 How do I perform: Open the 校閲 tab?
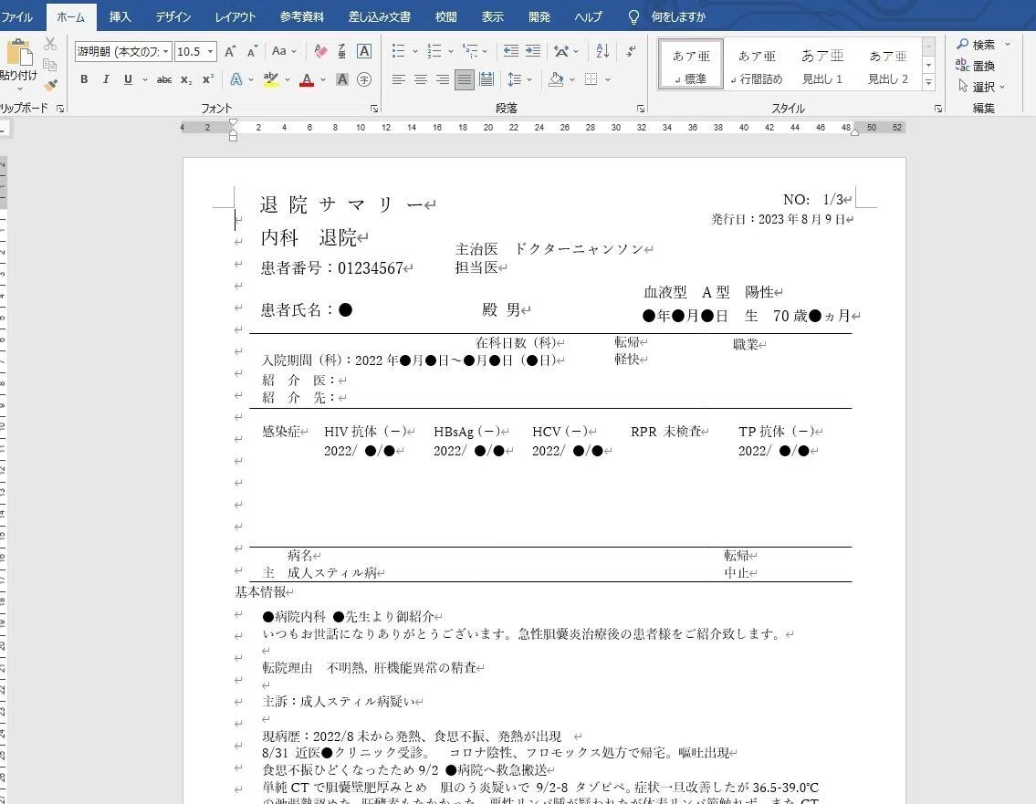[446, 17]
